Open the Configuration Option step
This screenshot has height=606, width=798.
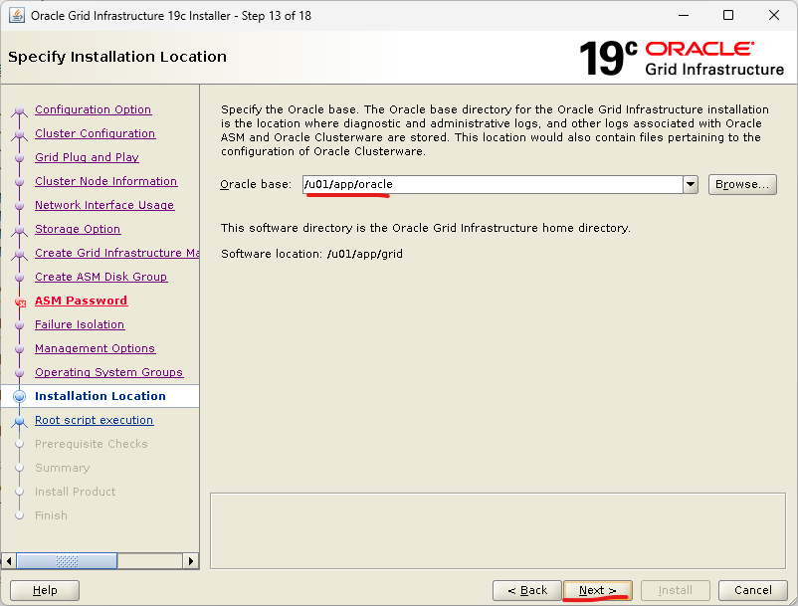[x=94, y=109]
